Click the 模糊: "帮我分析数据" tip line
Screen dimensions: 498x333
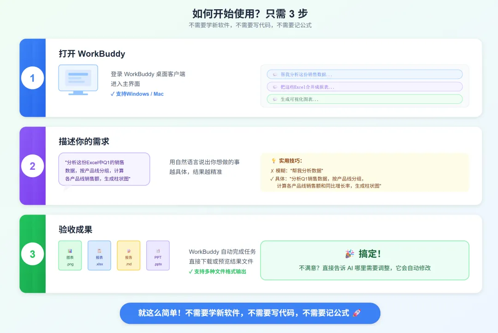coord(296,171)
